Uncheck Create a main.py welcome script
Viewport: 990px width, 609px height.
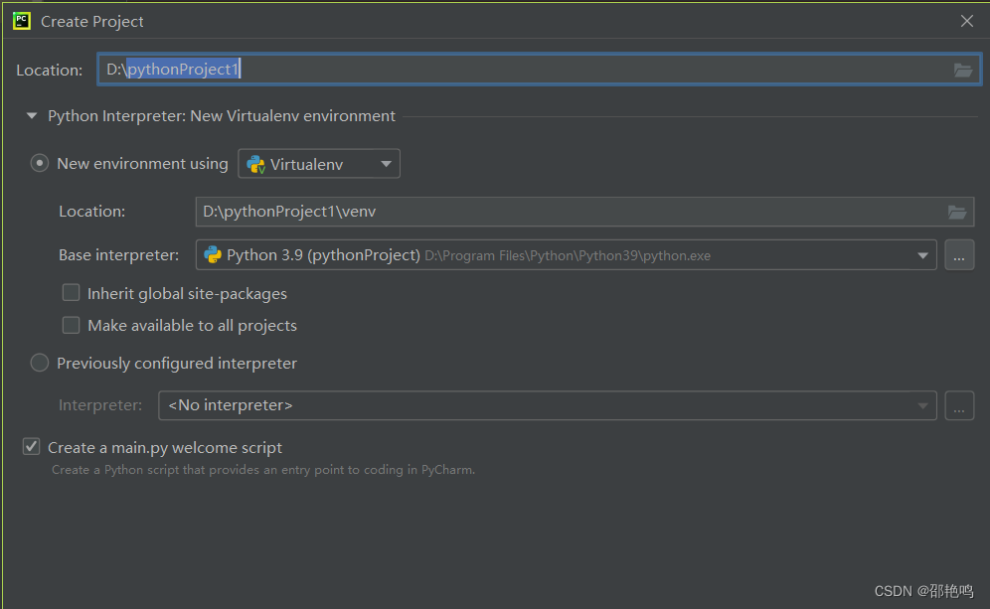pos(31,446)
